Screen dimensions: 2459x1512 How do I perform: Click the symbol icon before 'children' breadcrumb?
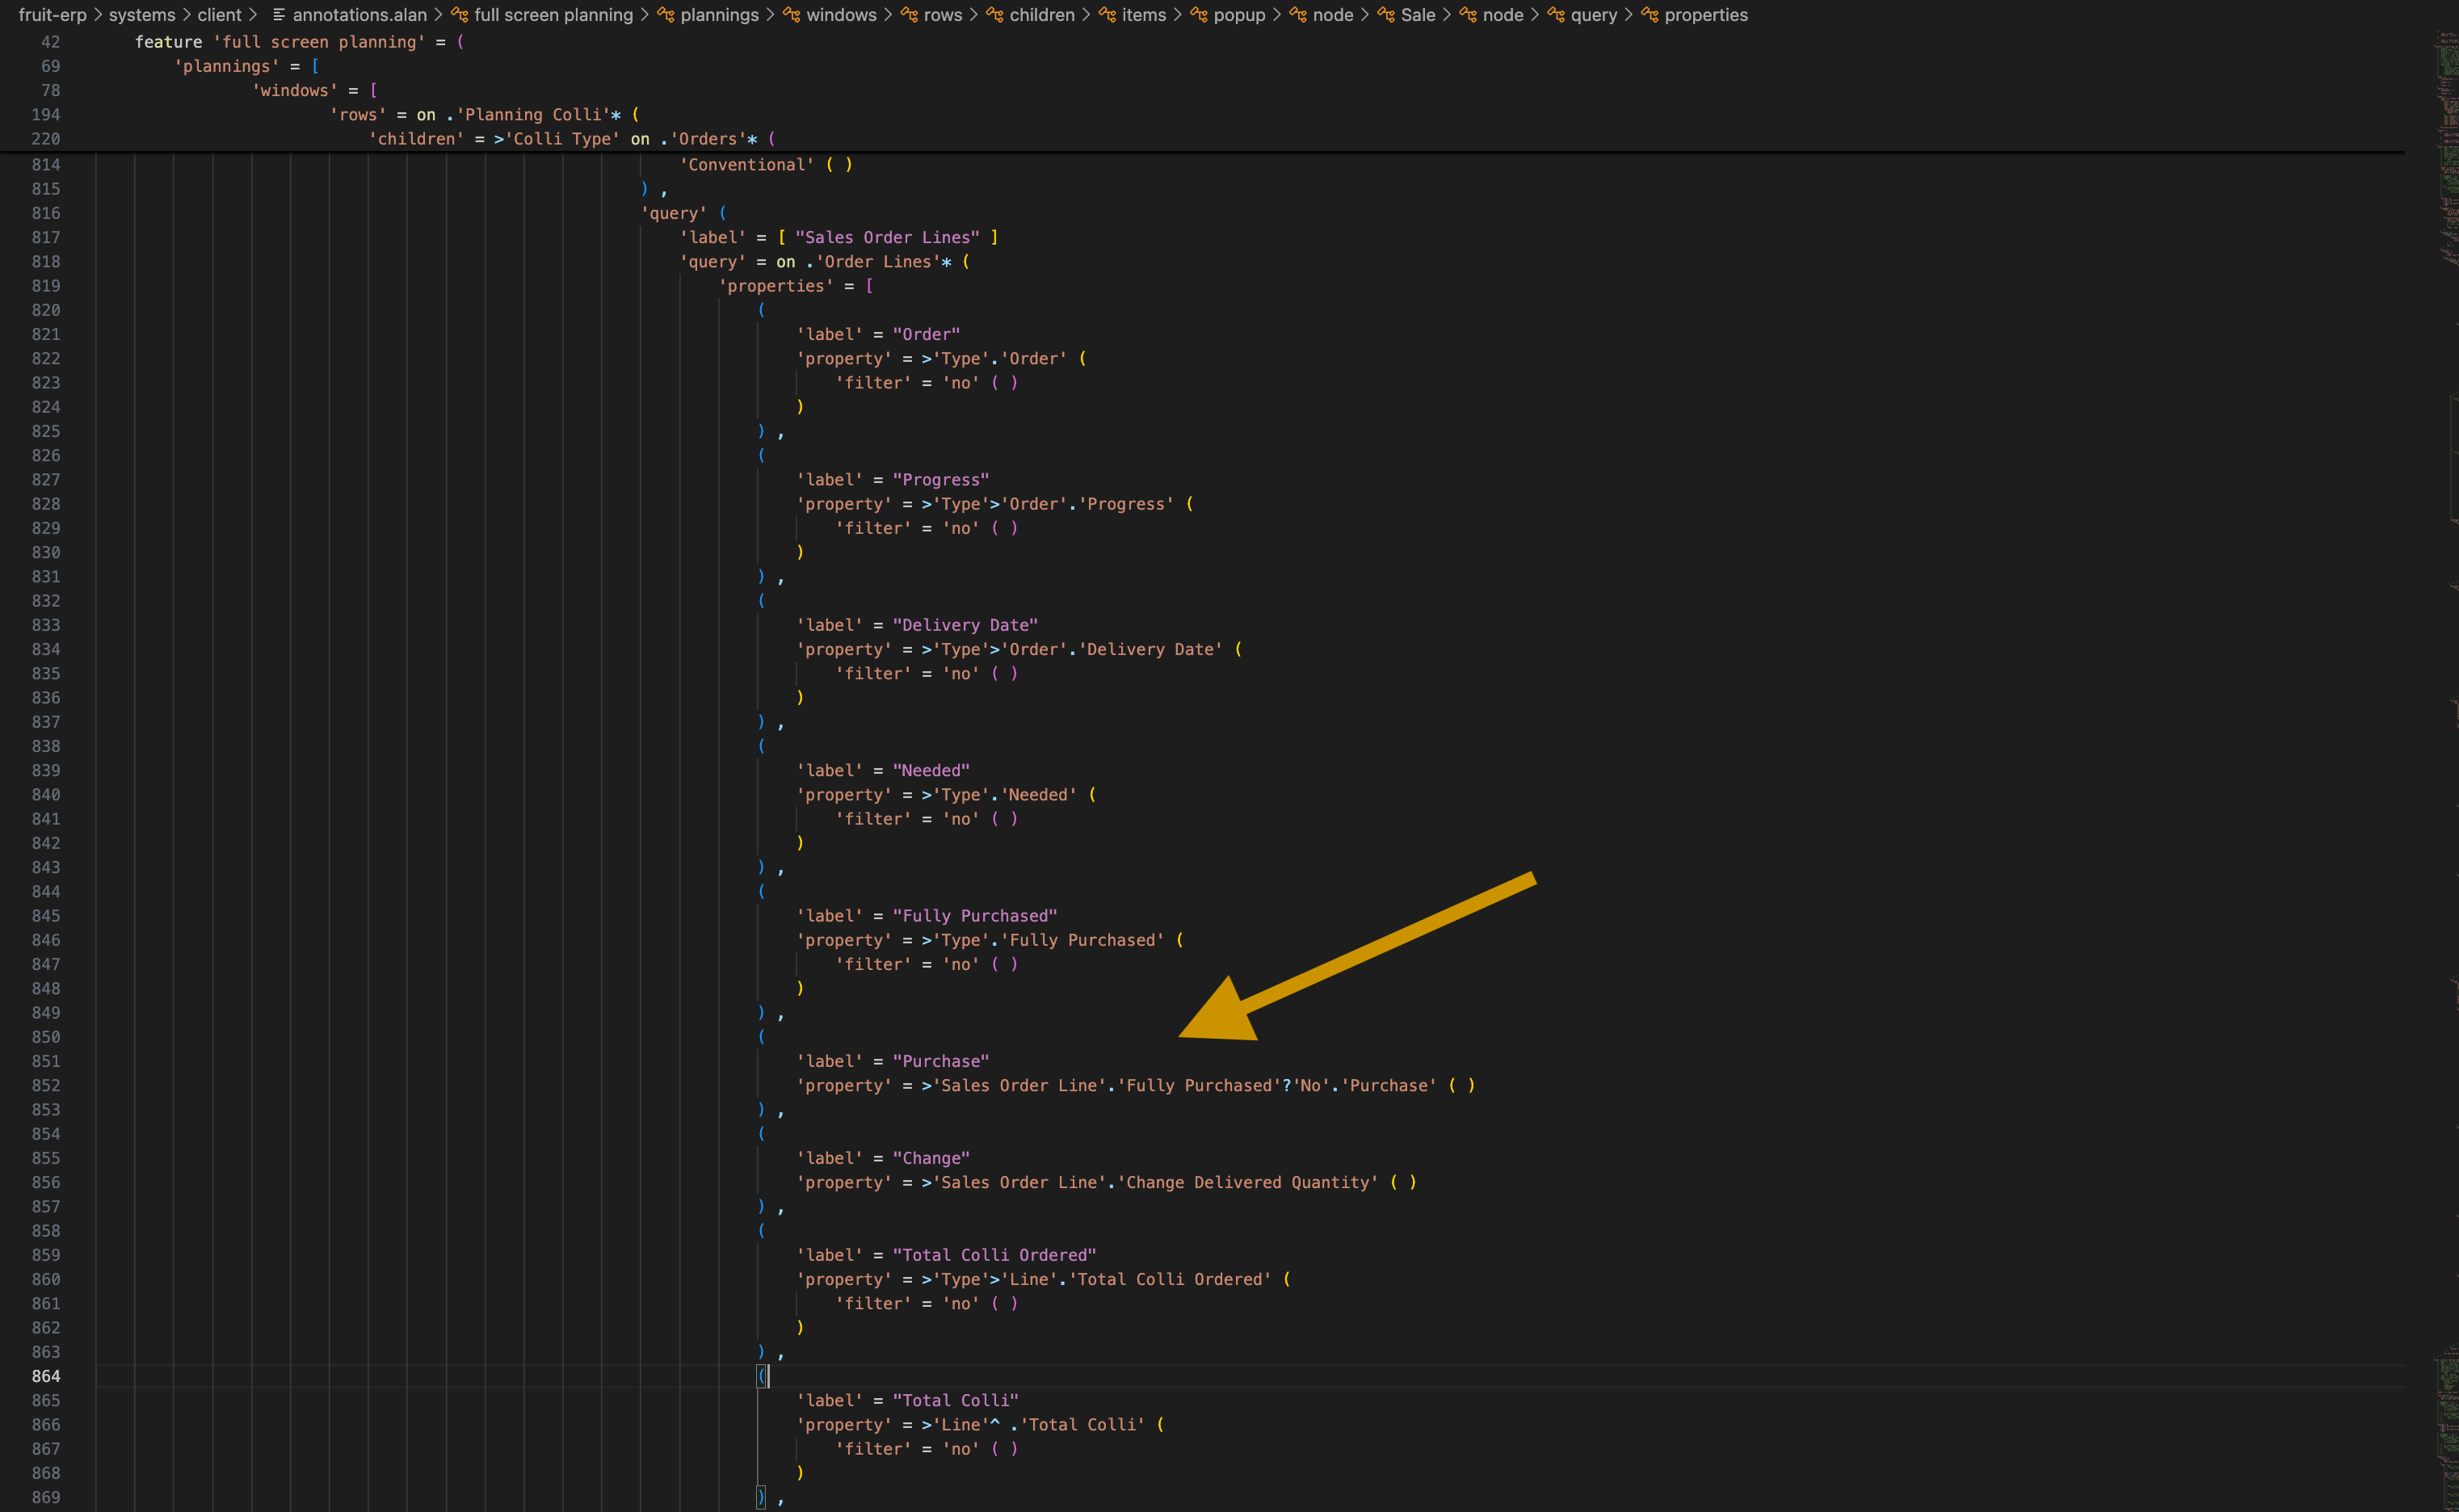pyautogui.click(x=994, y=15)
